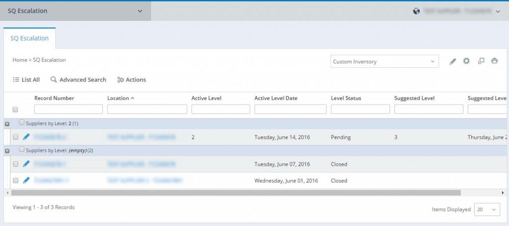
Task: Open the SQ Escalation module dropdown
Action: point(76,11)
